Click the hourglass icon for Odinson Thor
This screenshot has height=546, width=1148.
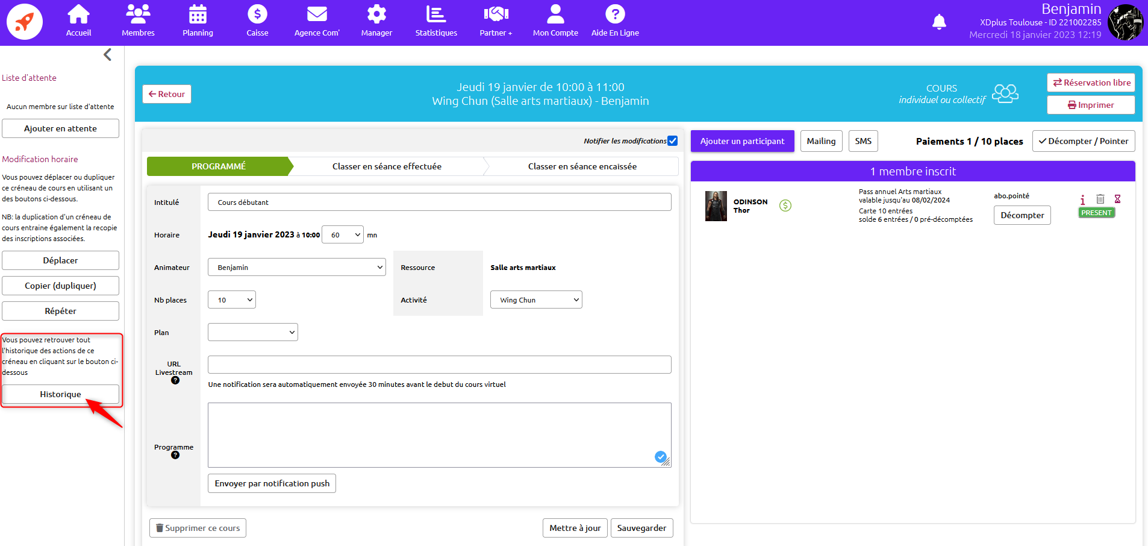pyautogui.click(x=1117, y=199)
